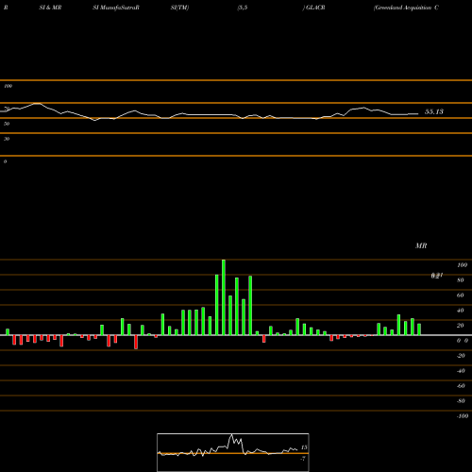Click the 'SI & MR' header label
The width and height of the screenshot is (472, 472).
tap(50, 8)
